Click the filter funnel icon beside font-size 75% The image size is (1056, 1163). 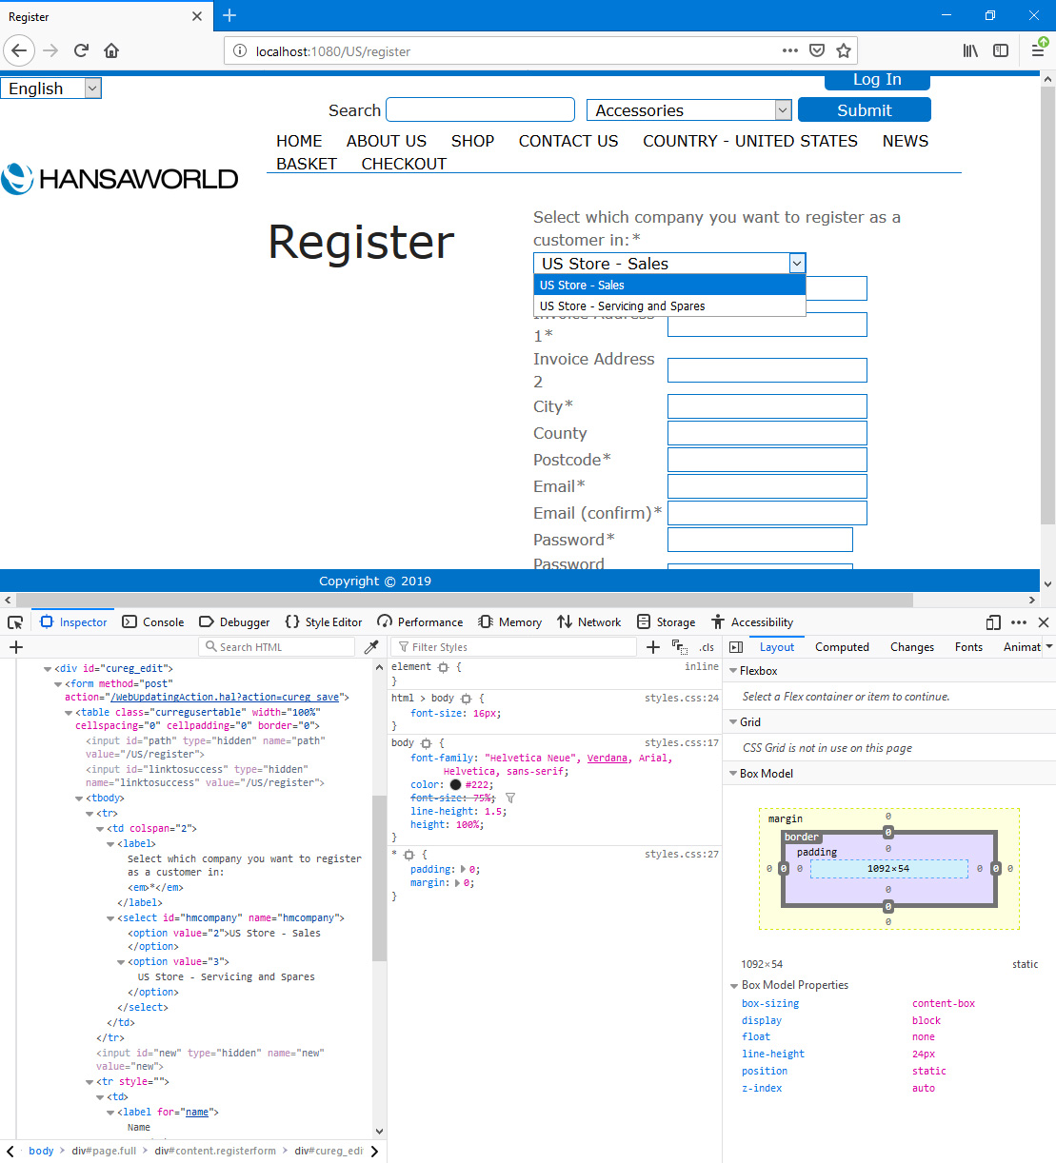tap(510, 798)
